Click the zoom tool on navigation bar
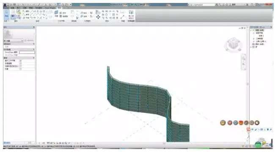Image resolution: width=275 pixels, height=152 pixels. tap(243, 64)
